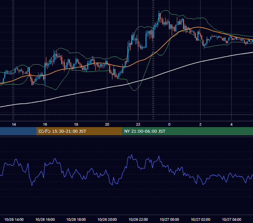Screen dimensions: 253x223
Task: Click the NY 21:00-06:00 JST session bar
Action: point(187,131)
